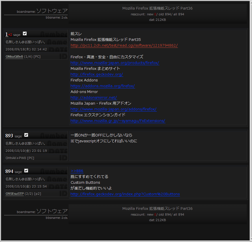This screenshot has height=242, width=252.
Task: Click the date 2008/10/10(金) 23:01:19
Action: point(26,151)
